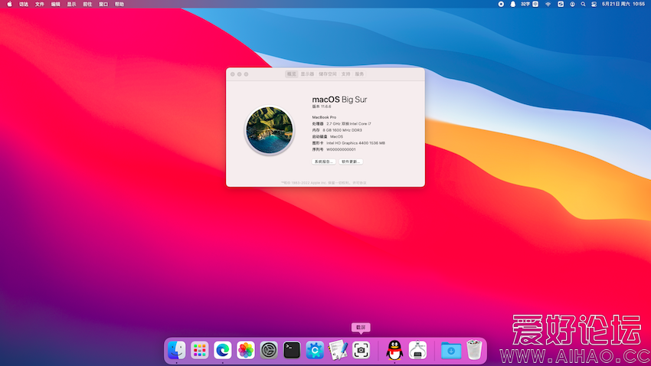
Task: Open the Trash in the Dock
Action: pyautogui.click(x=474, y=351)
